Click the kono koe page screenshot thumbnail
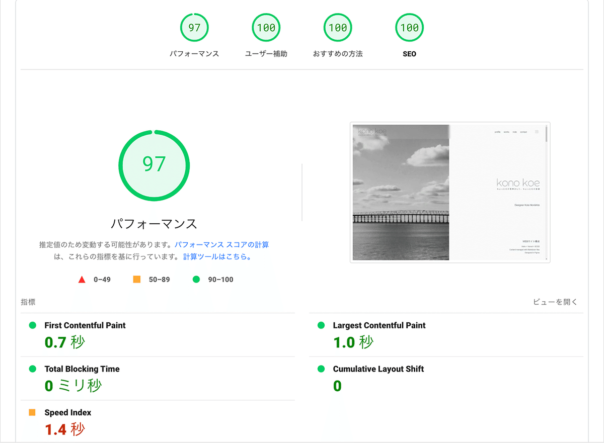The image size is (604, 443). coord(450,192)
